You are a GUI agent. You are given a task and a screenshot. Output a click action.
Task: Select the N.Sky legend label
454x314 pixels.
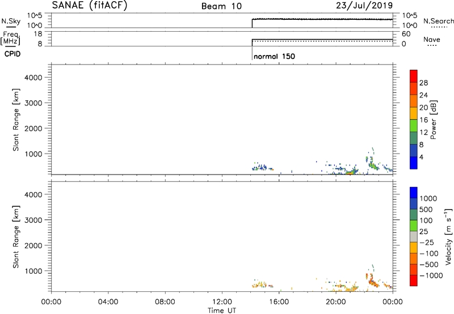(11, 21)
